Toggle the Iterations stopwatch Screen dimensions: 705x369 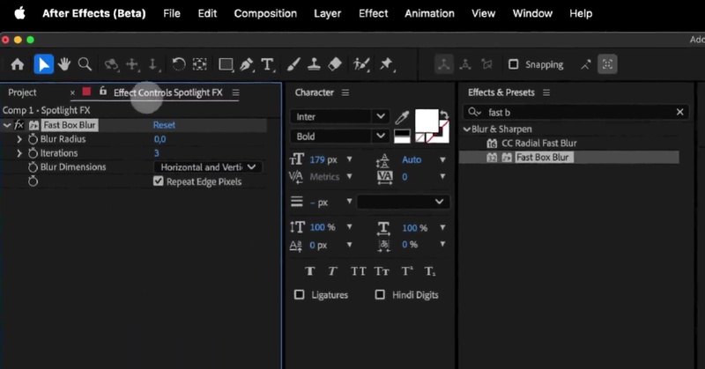pyautogui.click(x=33, y=153)
